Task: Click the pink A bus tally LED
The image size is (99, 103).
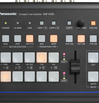Action: pos(64,54)
